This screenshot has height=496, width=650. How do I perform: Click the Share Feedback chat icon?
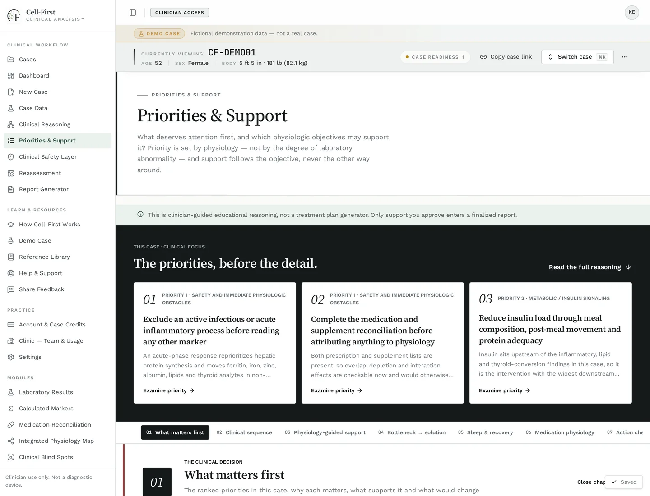(11, 289)
